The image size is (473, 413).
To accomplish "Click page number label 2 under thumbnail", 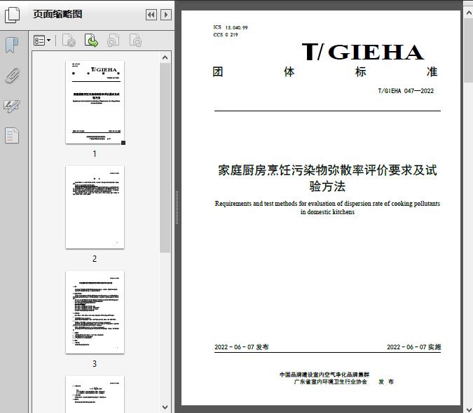I will [x=95, y=259].
